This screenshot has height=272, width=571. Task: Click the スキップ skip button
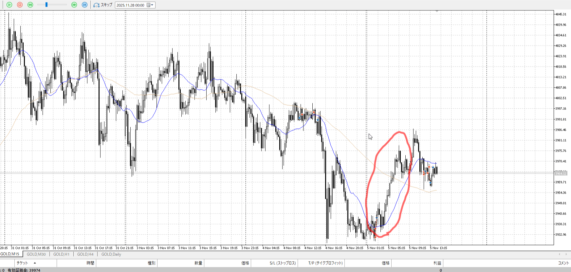(103, 5)
